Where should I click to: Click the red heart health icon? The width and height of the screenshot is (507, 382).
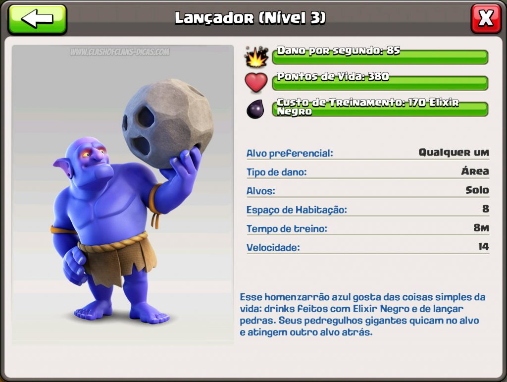[256, 82]
